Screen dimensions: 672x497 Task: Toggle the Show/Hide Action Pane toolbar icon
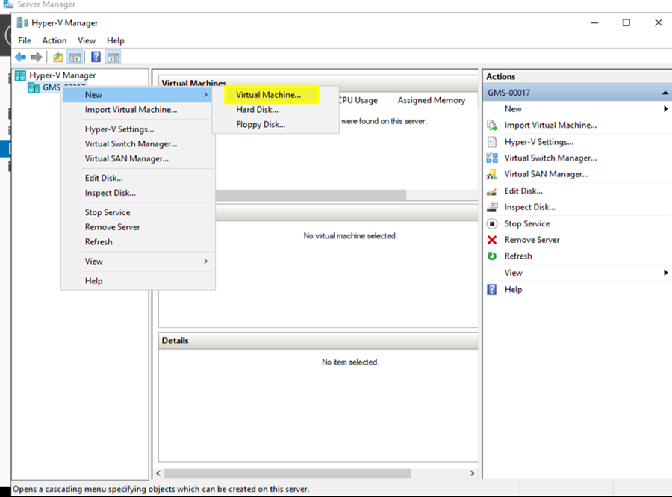point(113,57)
